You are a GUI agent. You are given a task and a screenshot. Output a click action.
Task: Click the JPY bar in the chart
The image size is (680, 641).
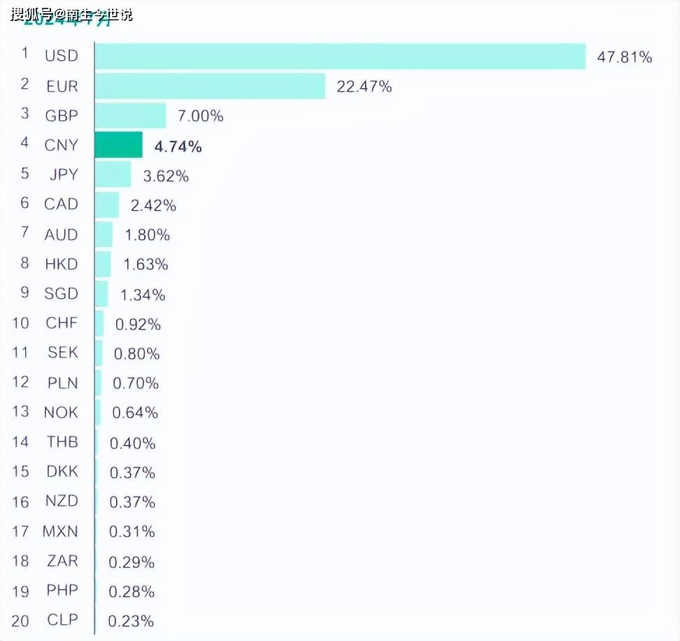(x=113, y=174)
